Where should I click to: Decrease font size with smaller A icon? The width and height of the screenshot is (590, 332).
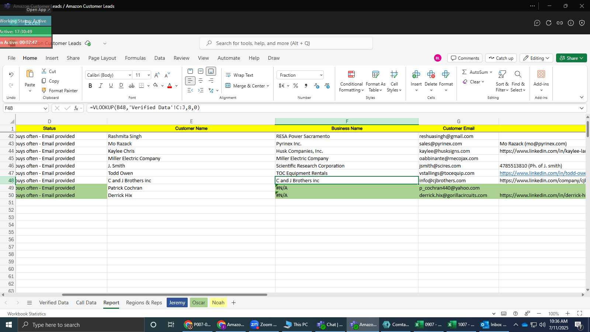[167, 75]
